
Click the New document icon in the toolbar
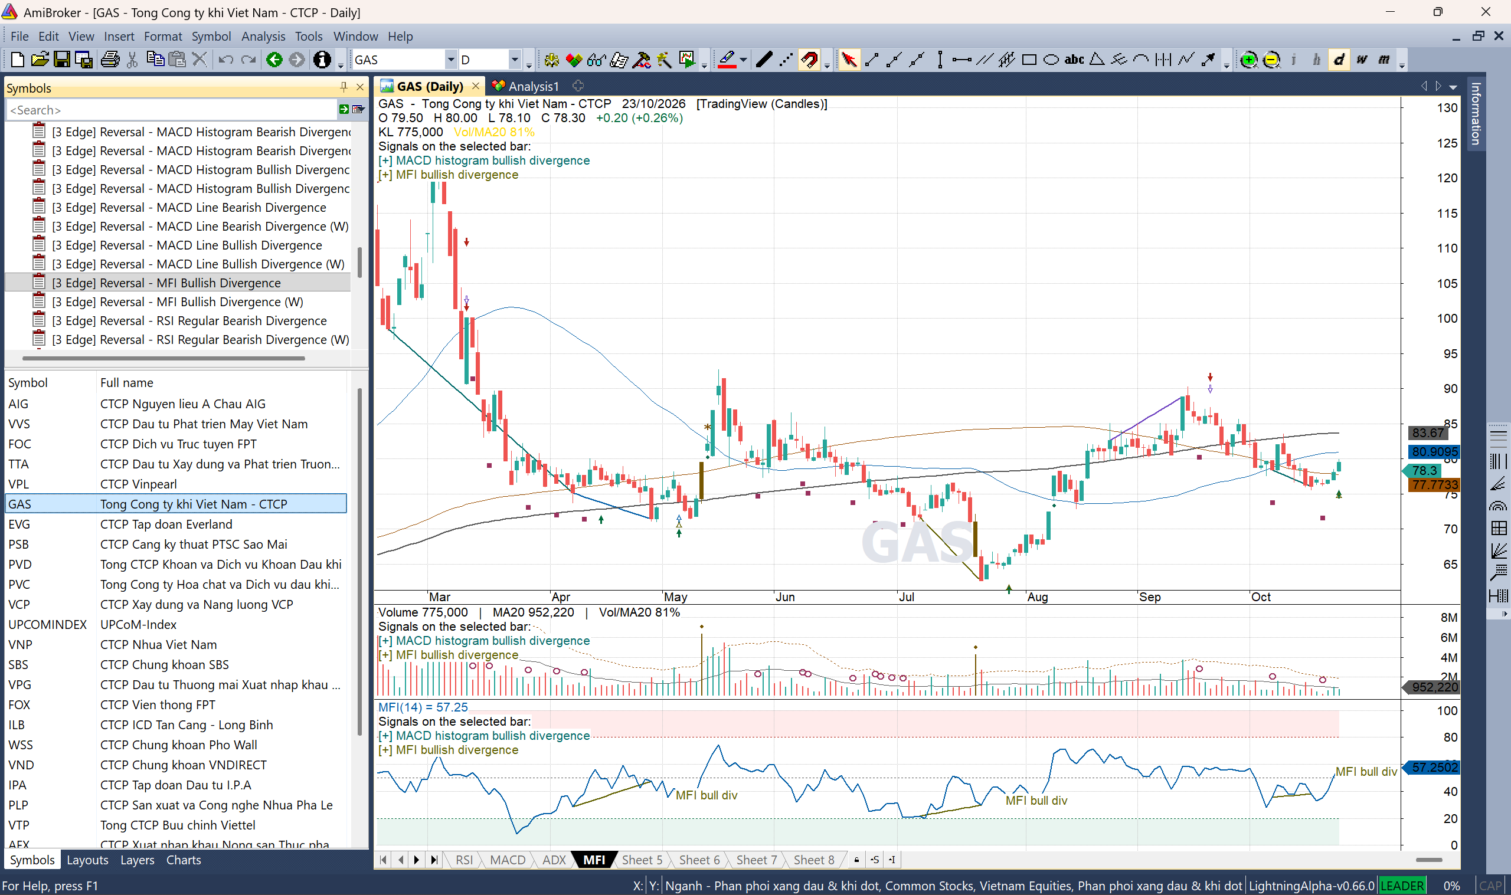(17, 60)
